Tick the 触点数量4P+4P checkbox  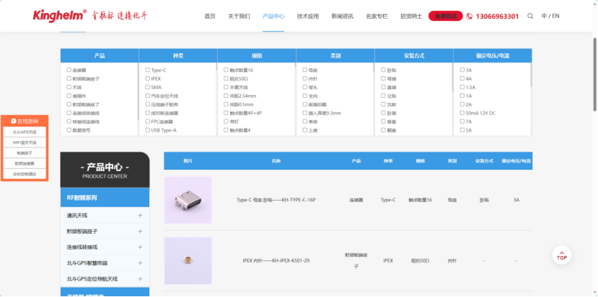point(227,113)
